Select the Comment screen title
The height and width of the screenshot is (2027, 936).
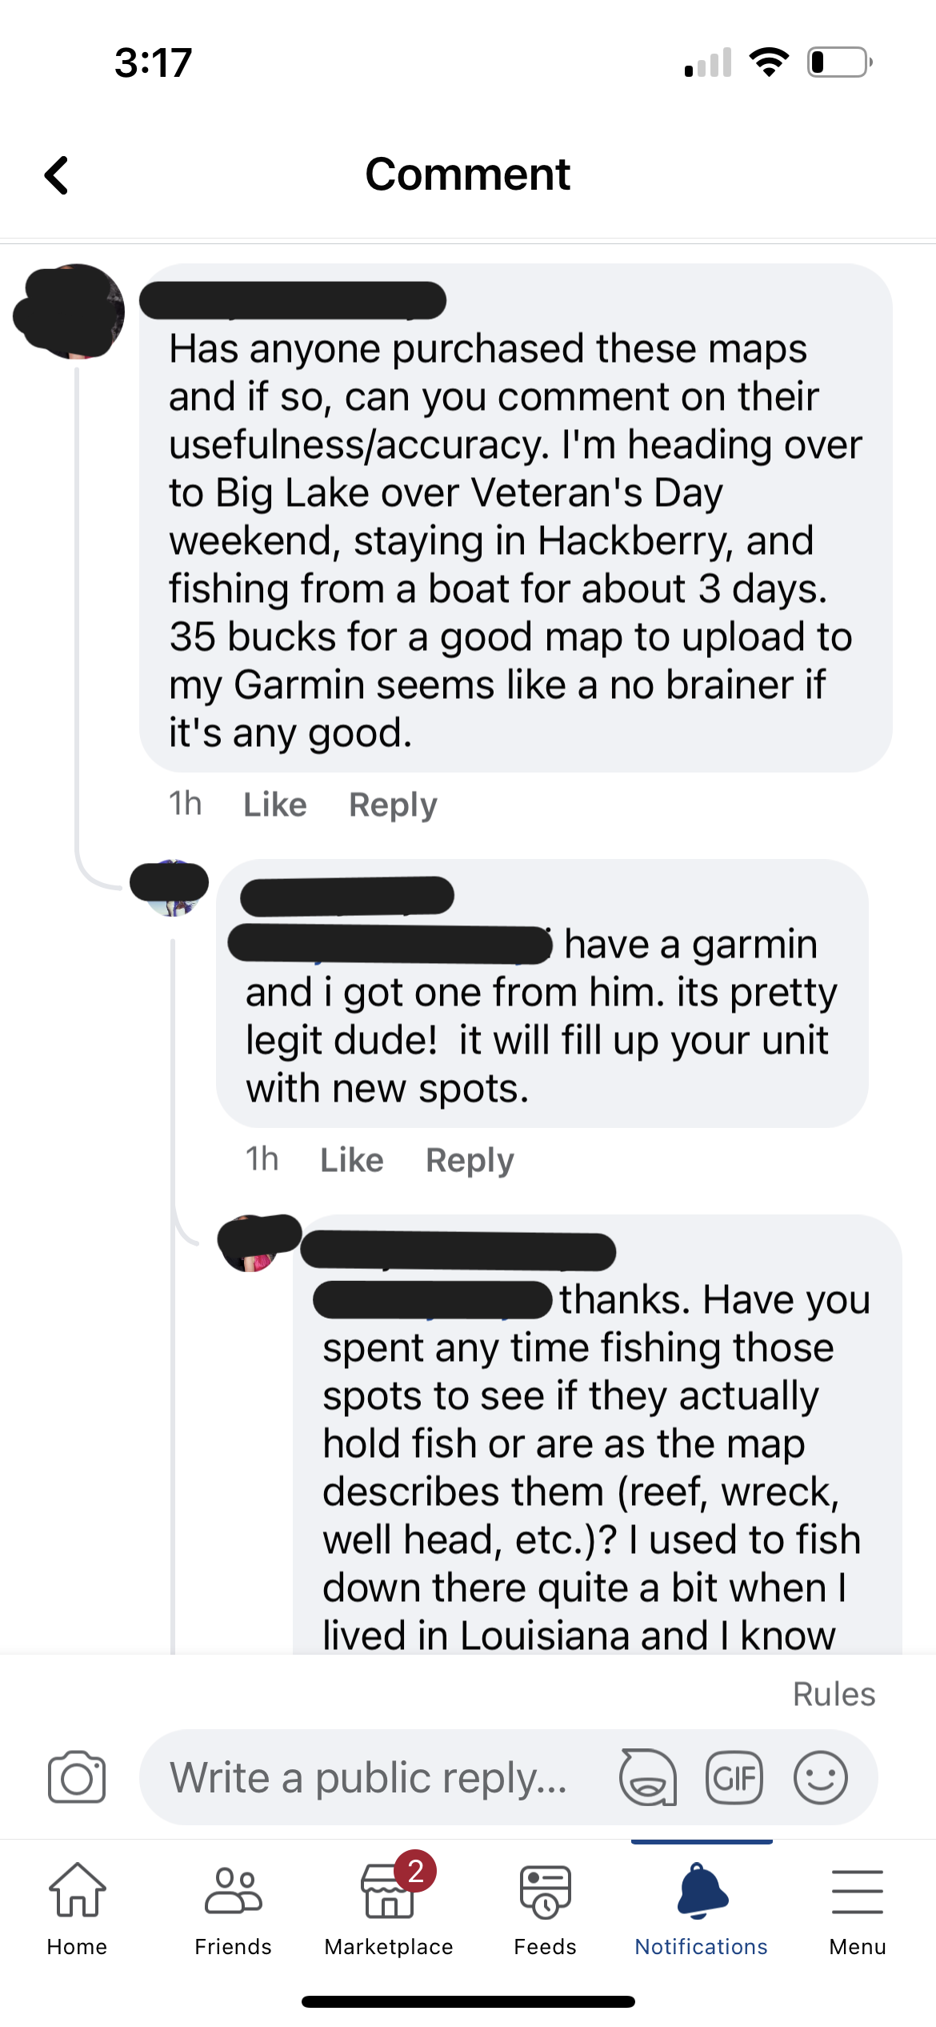[x=468, y=175]
